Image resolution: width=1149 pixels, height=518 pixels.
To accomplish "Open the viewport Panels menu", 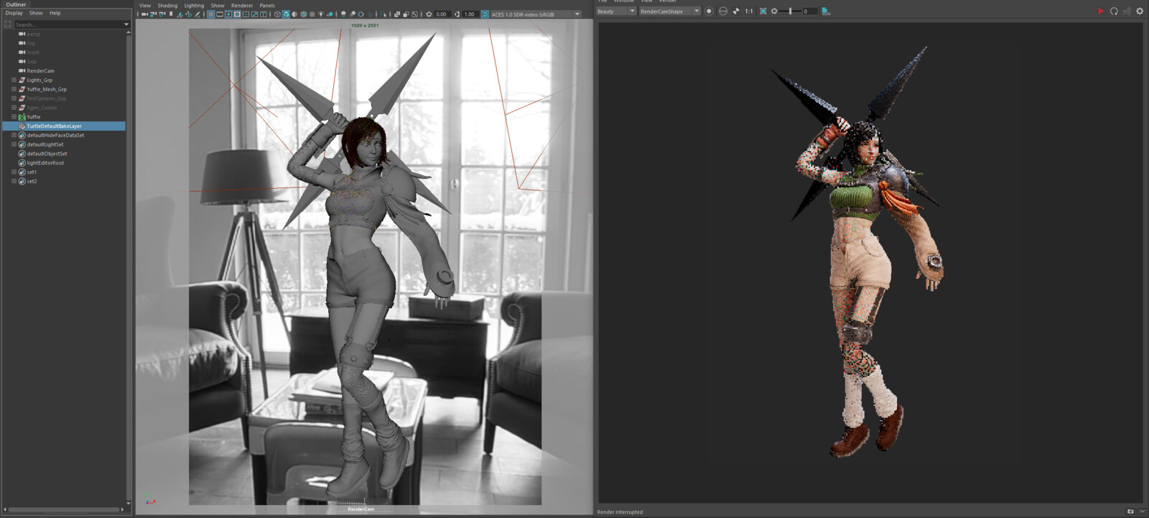I will (267, 6).
